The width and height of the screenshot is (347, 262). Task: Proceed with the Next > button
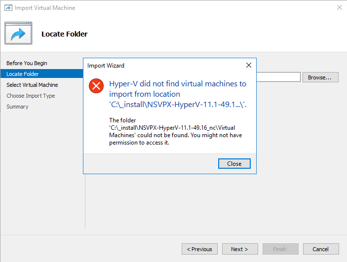coord(240,249)
